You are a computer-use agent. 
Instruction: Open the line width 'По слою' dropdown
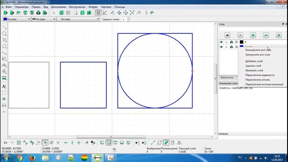point(44,19)
